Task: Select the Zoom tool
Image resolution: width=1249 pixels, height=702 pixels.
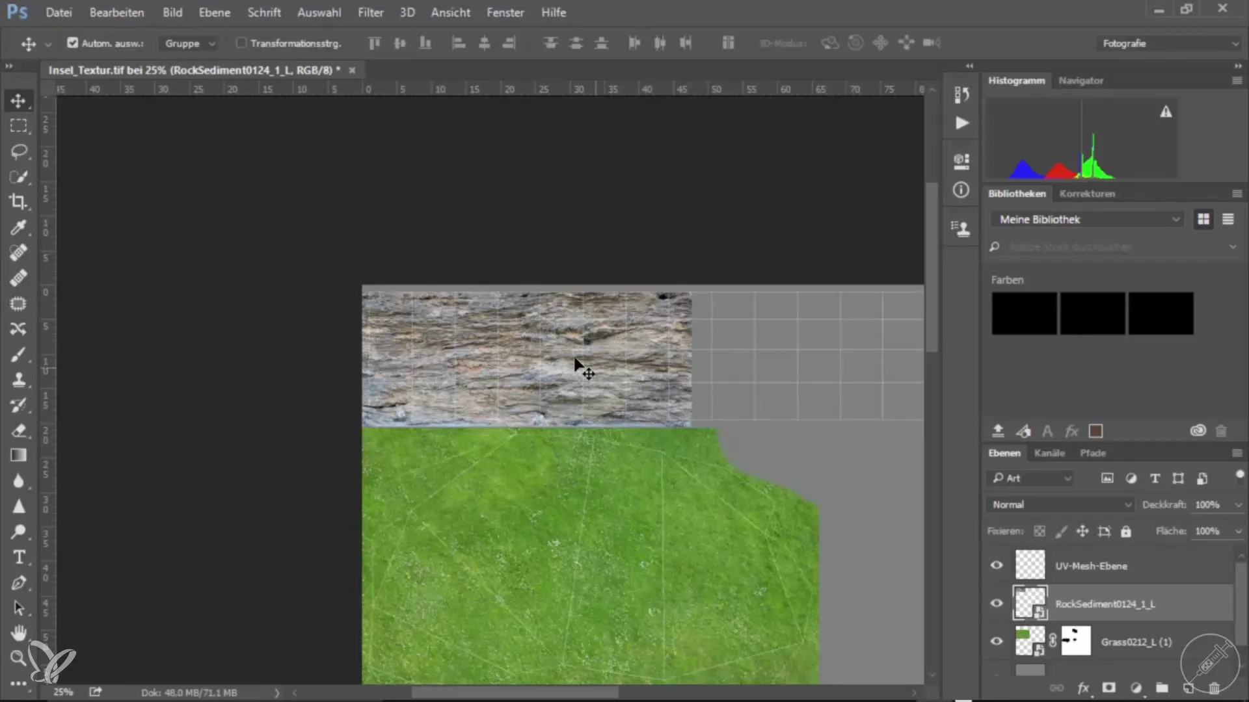Action: (x=18, y=658)
